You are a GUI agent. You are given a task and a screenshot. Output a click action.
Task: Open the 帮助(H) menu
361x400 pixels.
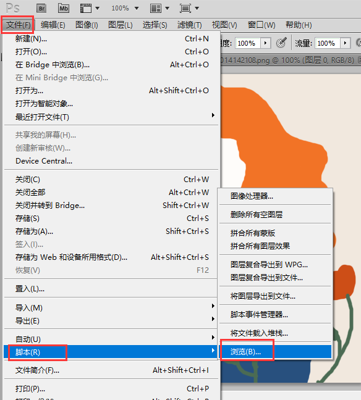tap(299, 25)
